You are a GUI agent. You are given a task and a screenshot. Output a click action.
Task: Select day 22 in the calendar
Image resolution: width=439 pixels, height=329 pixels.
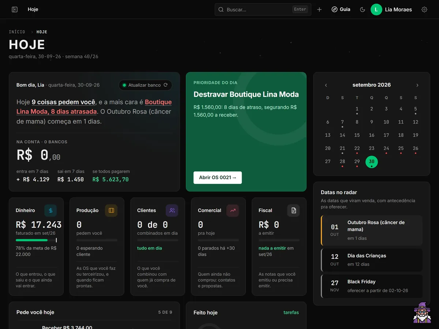tap(357, 148)
